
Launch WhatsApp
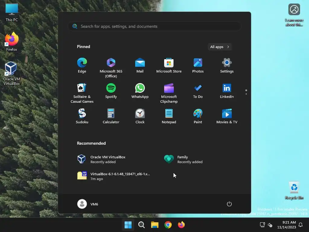[140, 91]
